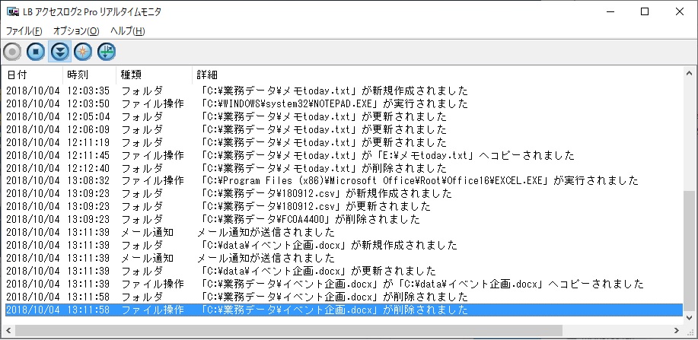Select the FC0A4400 削除されました row
This screenshot has height=340, width=698.
(x=343, y=219)
